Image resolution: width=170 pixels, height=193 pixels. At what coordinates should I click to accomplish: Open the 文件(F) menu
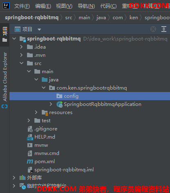(22, 6)
